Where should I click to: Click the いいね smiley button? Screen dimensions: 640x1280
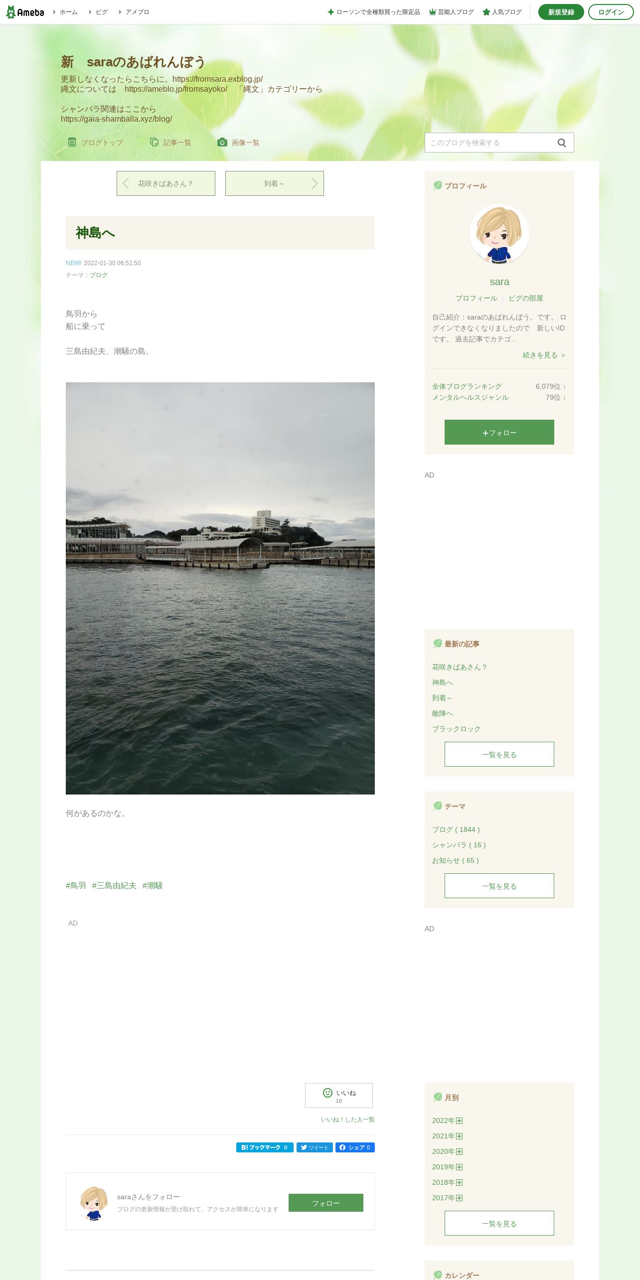pyautogui.click(x=339, y=1096)
